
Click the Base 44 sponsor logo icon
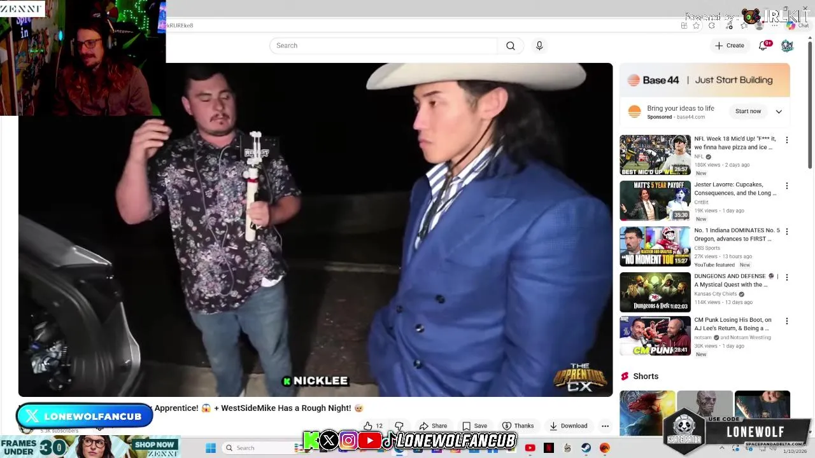click(x=634, y=111)
